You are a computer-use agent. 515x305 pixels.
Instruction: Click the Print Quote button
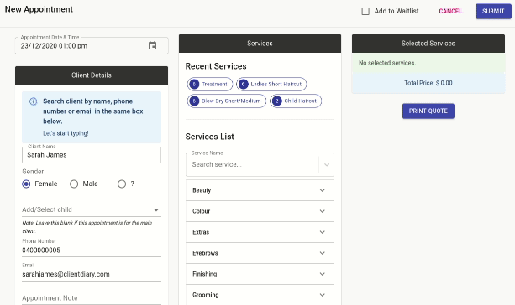[428, 111]
